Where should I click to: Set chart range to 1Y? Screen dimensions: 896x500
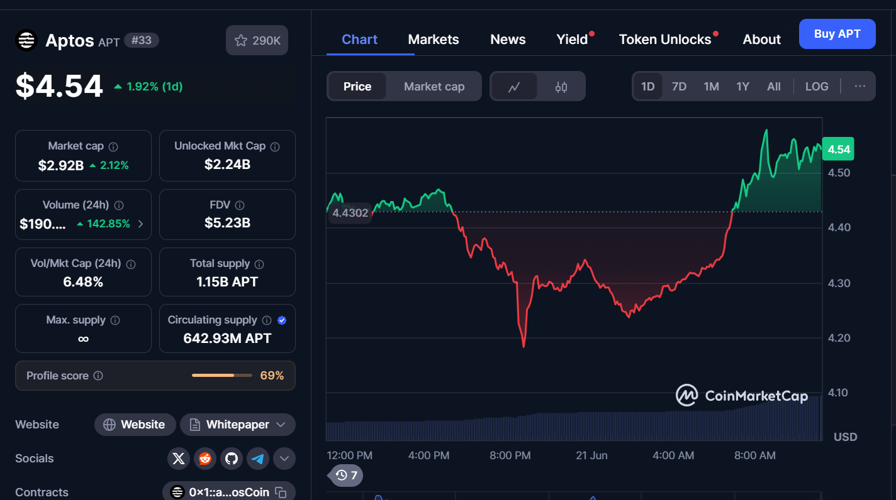click(x=743, y=87)
